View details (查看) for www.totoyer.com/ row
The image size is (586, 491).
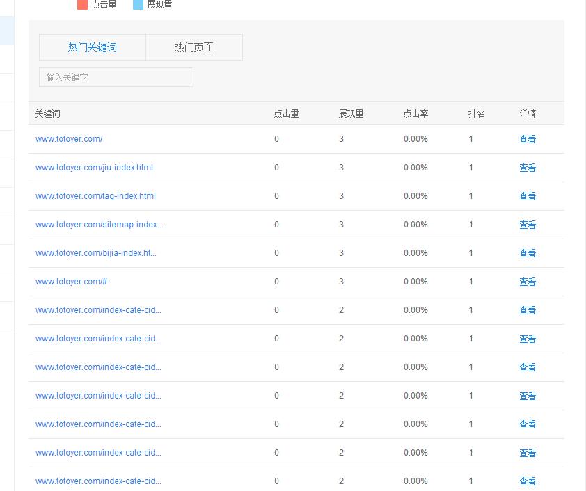tap(528, 139)
